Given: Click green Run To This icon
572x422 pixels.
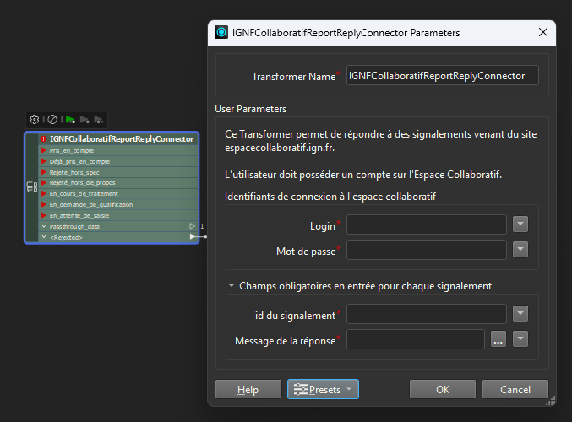Looking at the screenshot, I should [x=70, y=120].
